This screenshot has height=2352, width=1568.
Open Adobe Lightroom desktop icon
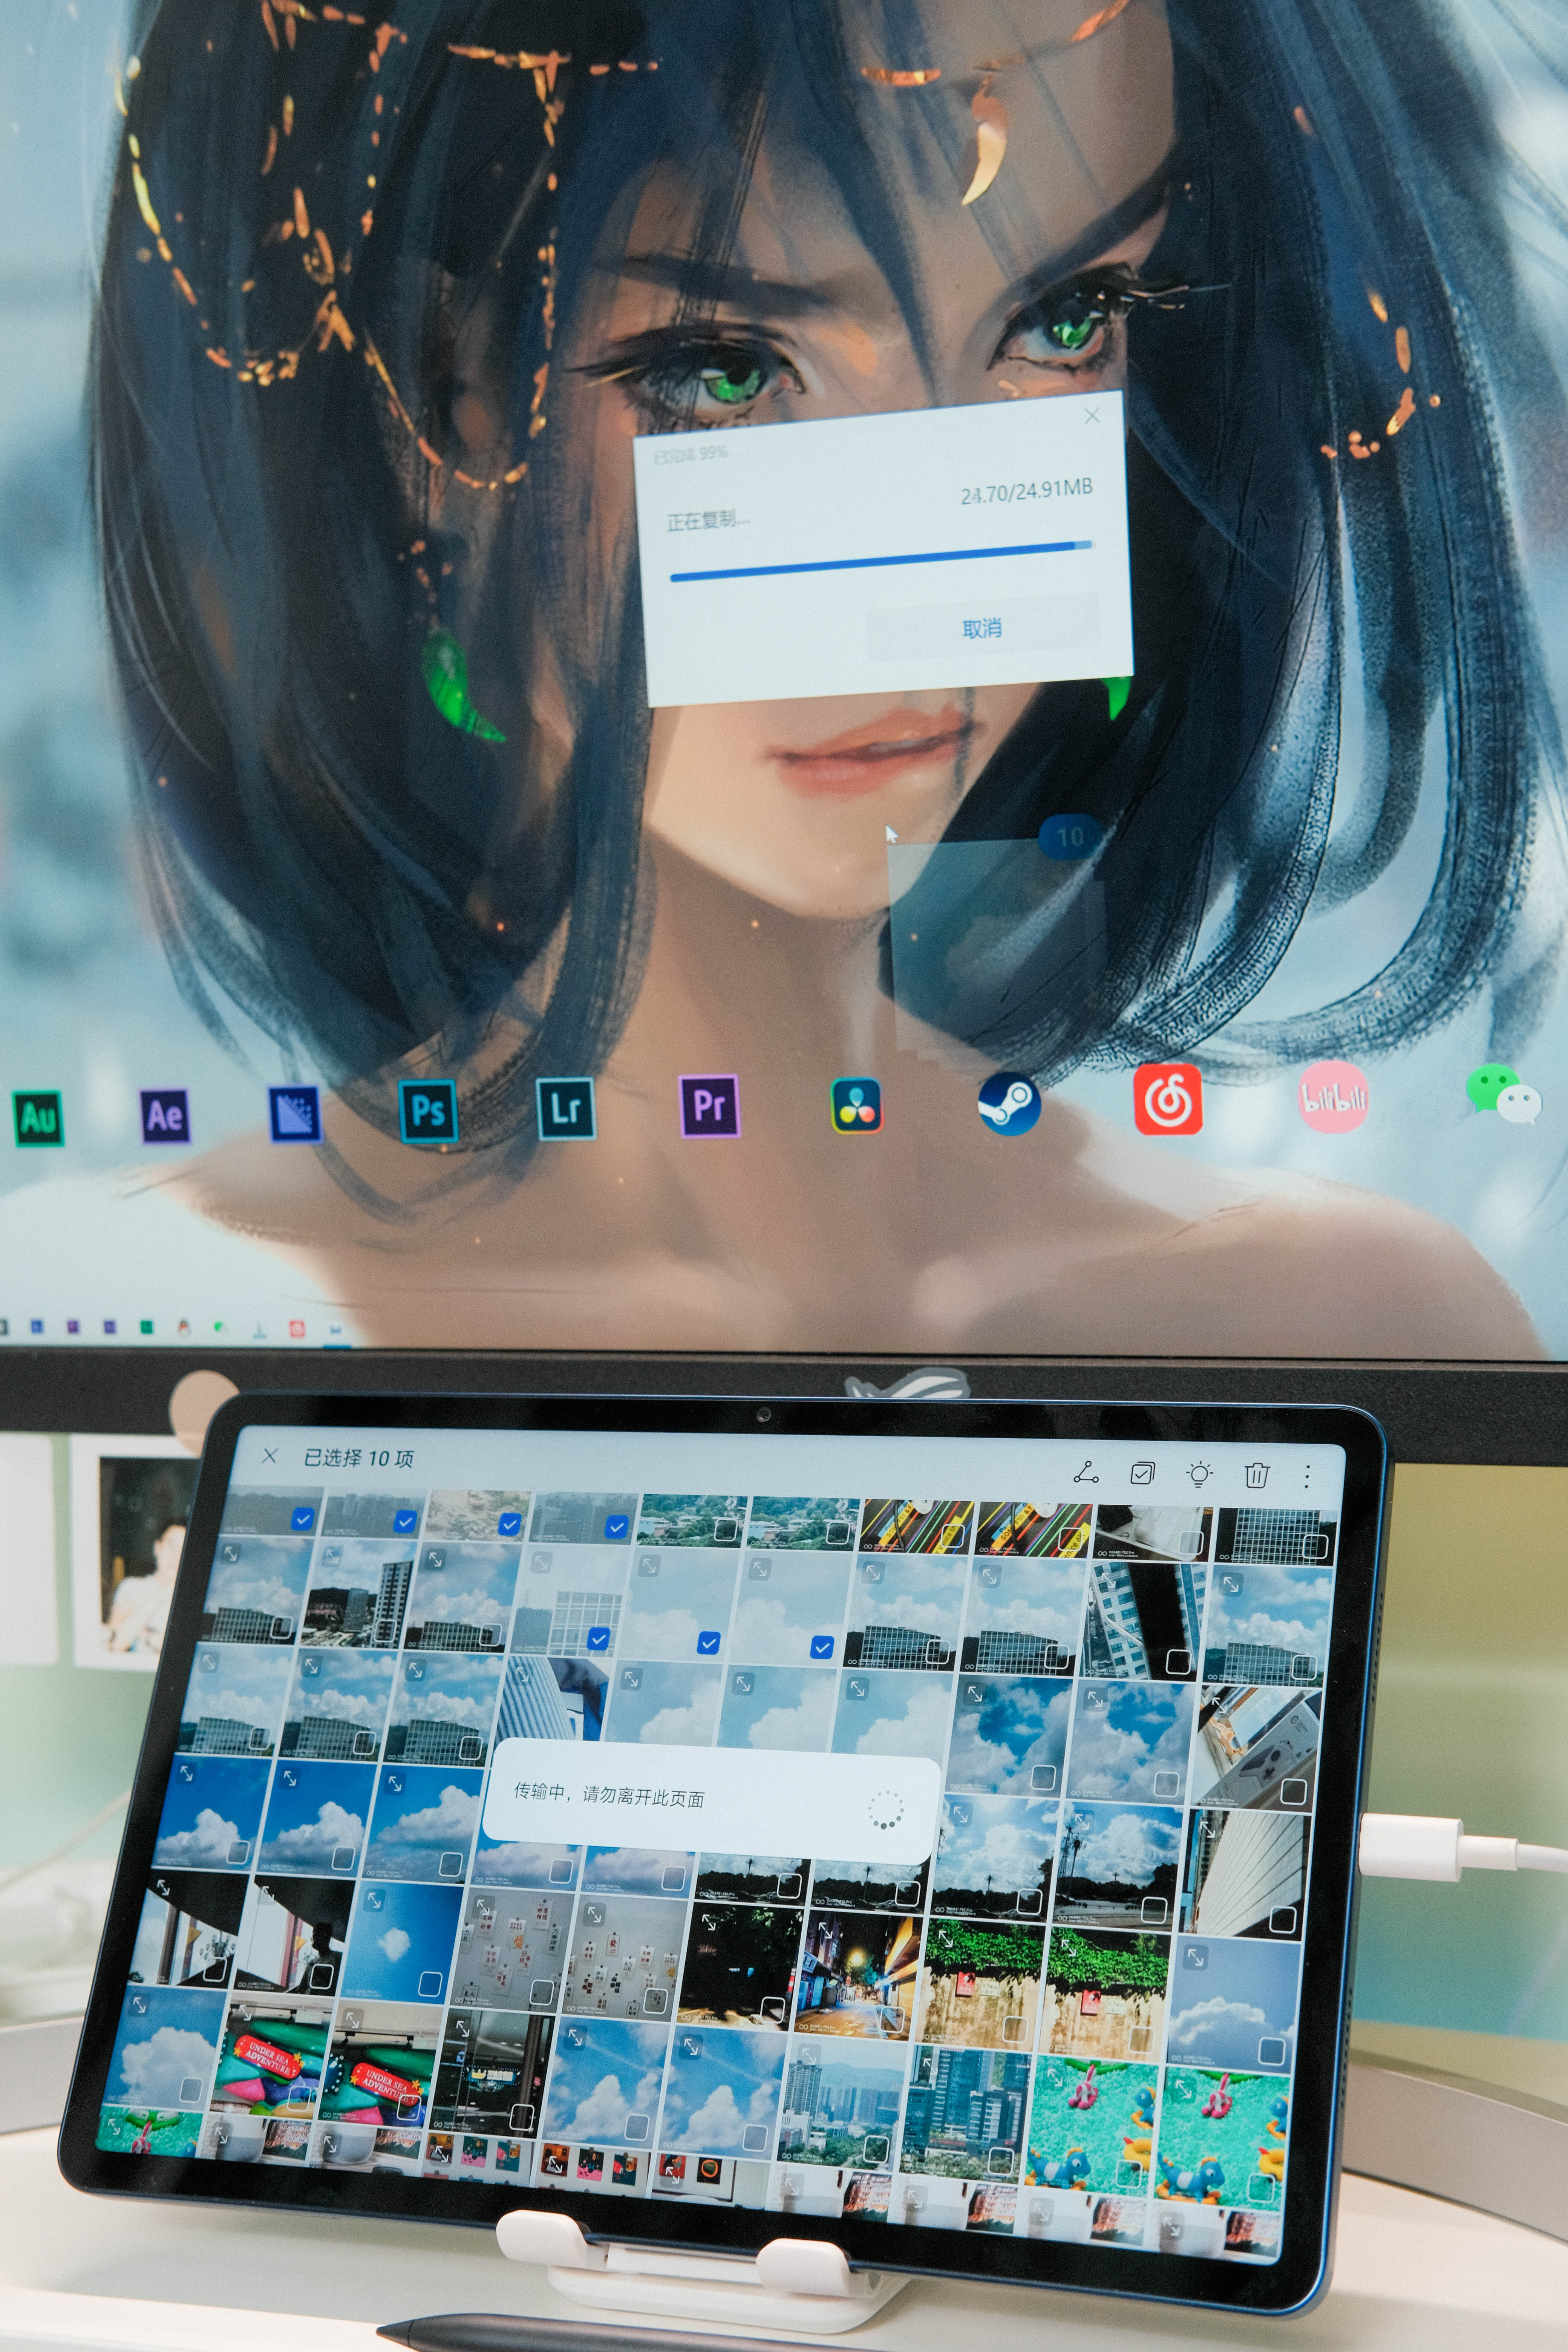pyautogui.click(x=566, y=1108)
